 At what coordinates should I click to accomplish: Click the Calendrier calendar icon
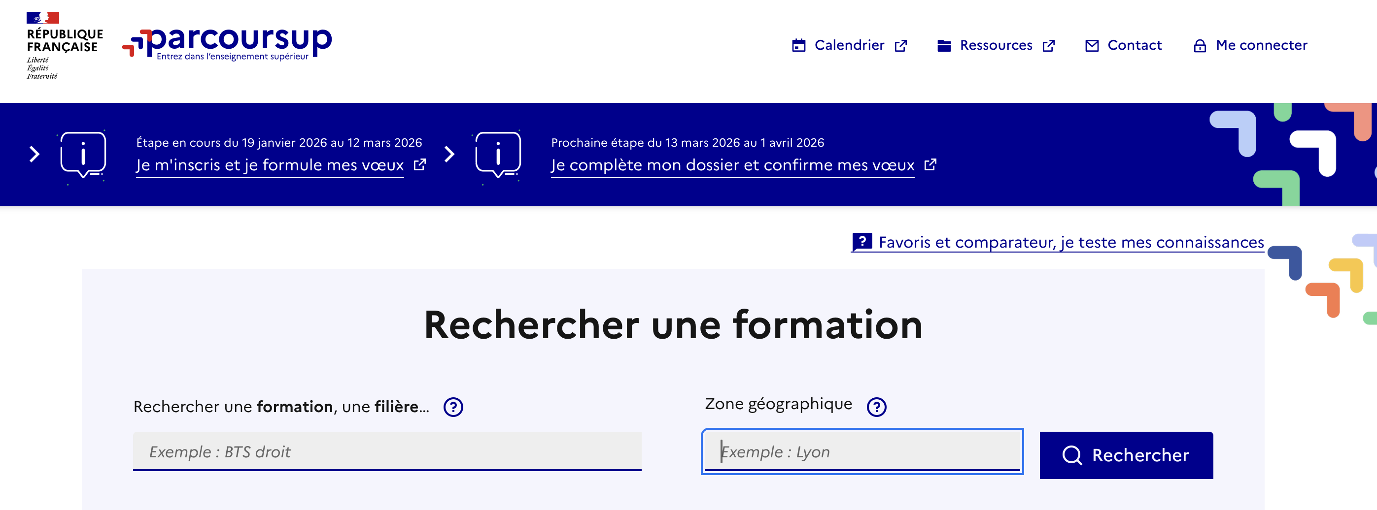pyautogui.click(x=798, y=45)
